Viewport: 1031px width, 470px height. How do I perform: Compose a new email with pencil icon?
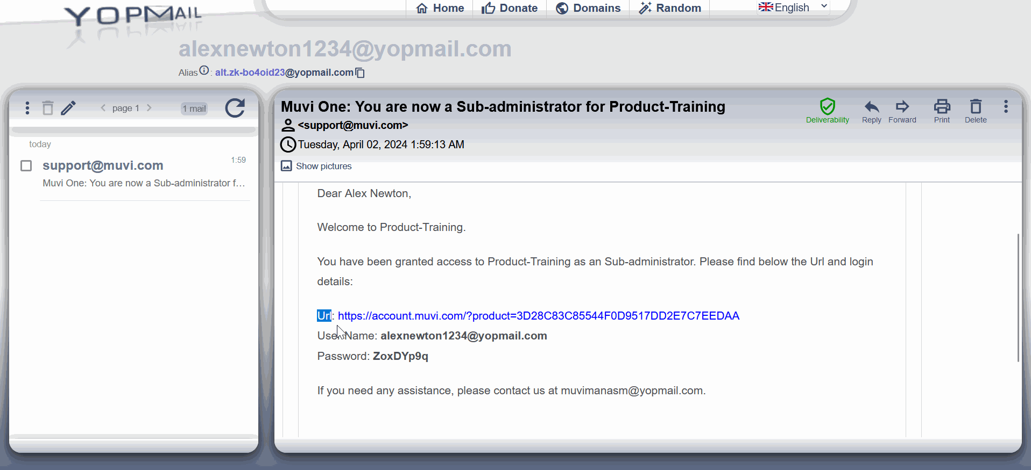[x=68, y=108]
